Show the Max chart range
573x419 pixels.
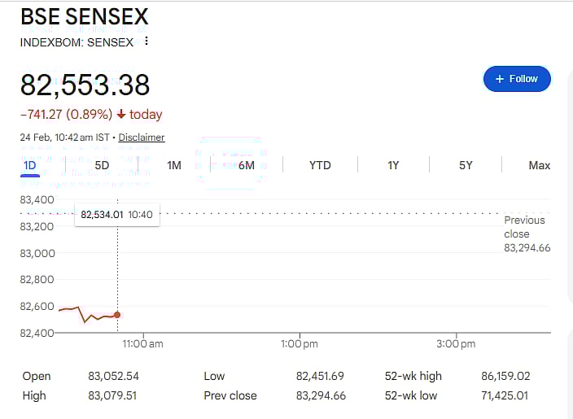tap(539, 165)
